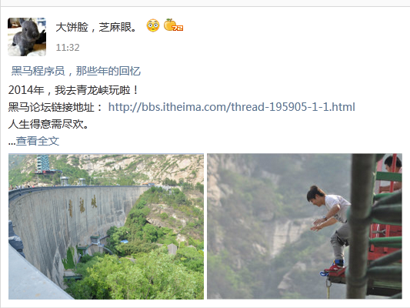
Task: Click the line 人生得意需尽欢。
Action: (x=49, y=124)
